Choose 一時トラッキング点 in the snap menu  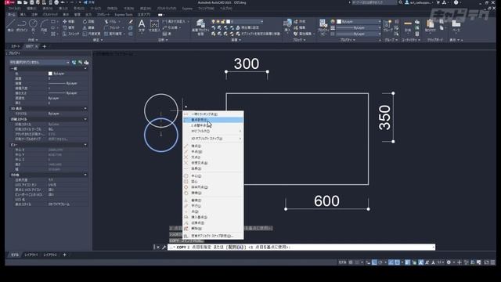(x=213, y=114)
